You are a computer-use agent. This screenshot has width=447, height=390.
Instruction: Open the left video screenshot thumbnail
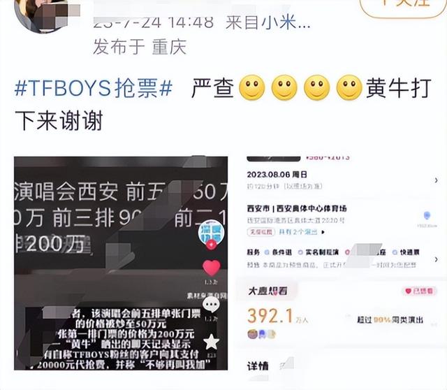(121, 263)
